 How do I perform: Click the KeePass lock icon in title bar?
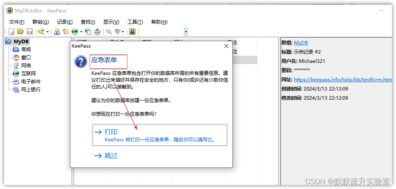pyautogui.click(x=10, y=10)
